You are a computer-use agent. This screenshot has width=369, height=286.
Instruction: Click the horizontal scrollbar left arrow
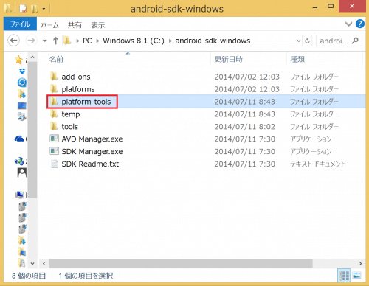(x=44, y=264)
